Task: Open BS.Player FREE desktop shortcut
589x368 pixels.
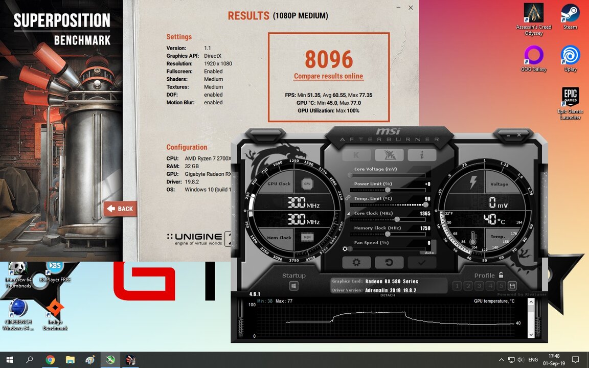Action: point(55,272)
